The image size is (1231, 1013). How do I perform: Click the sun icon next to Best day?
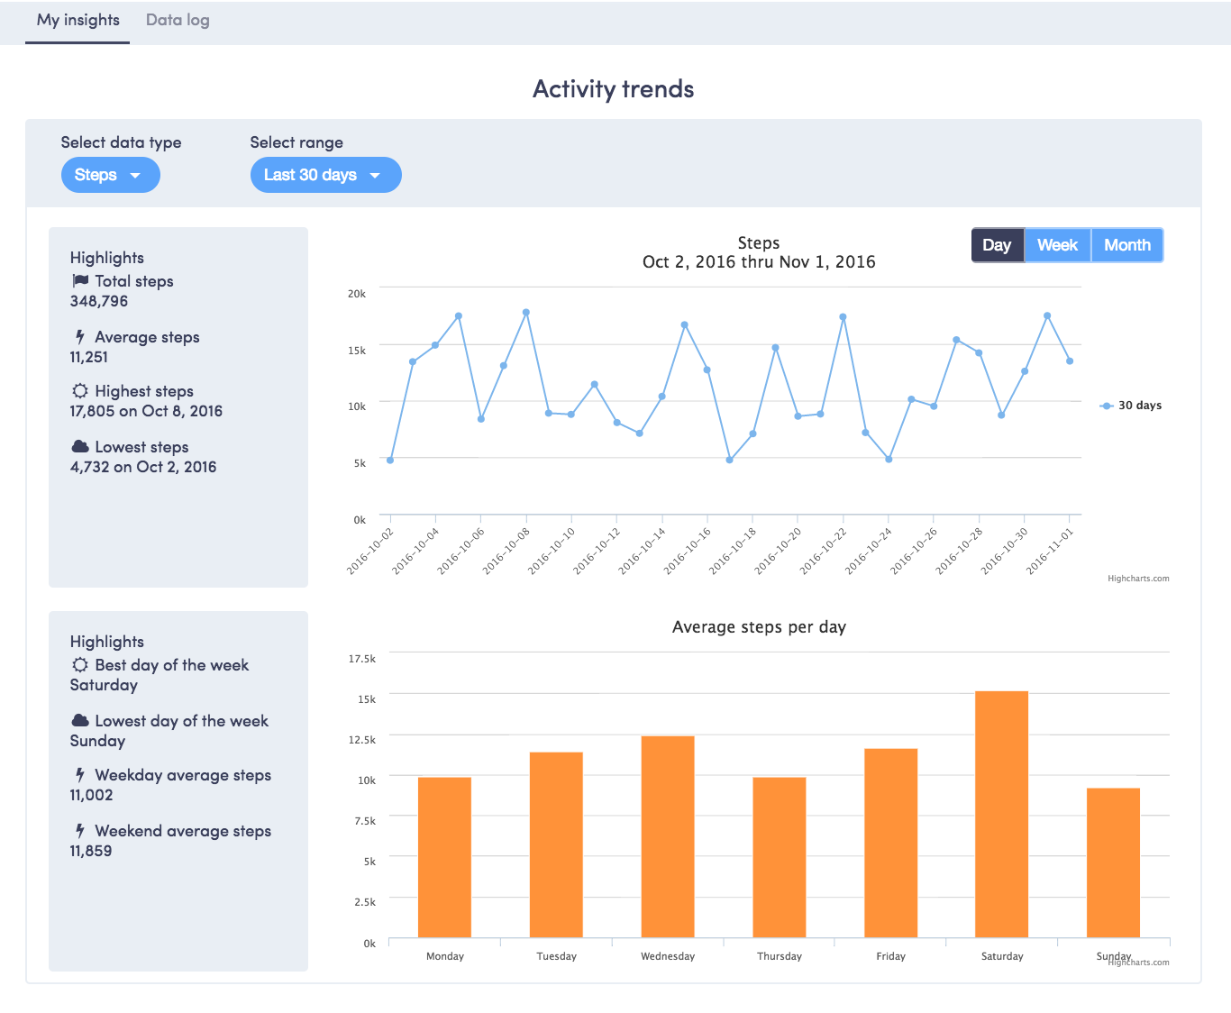[x=81, y=665]
